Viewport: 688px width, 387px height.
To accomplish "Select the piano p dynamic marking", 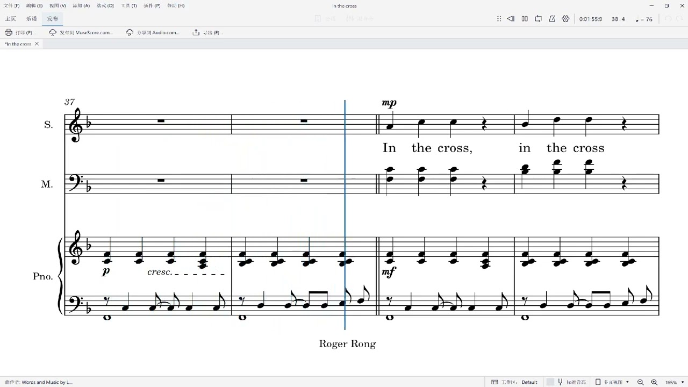I will pos(106,273).
